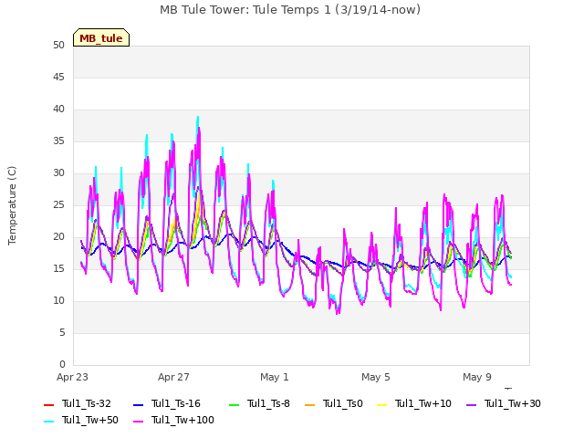584x438 pixels.
Task: Click the May 9 x-axis label
Action: (x=477, y=377)
